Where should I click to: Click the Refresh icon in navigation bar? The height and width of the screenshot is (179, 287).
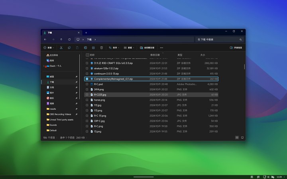tap(69, 39)
